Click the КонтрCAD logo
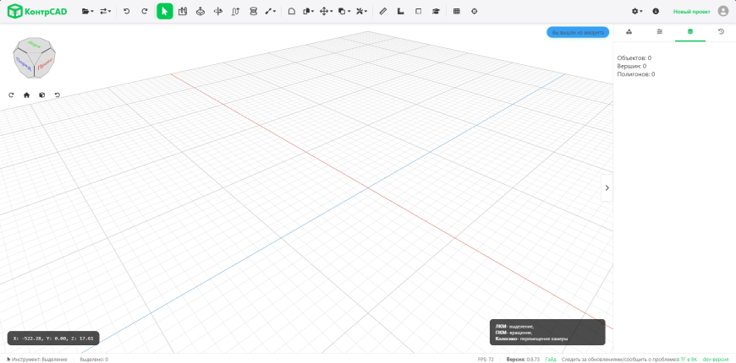 pyautogui.click(x=37, y=11)
